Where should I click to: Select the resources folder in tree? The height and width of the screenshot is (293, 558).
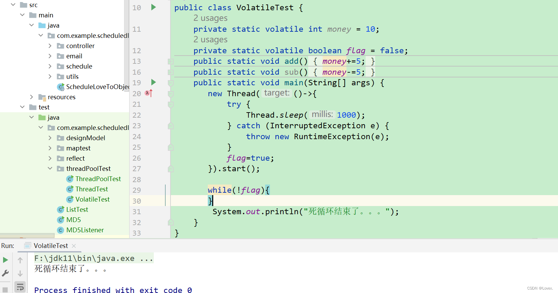62,97
